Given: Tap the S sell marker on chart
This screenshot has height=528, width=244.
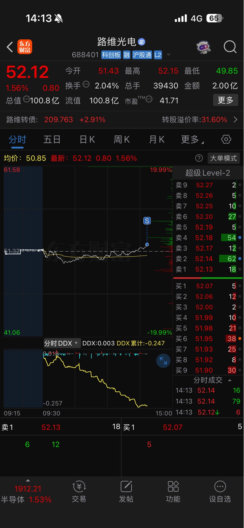Looking at the screenshot, I should click(147, 221).
